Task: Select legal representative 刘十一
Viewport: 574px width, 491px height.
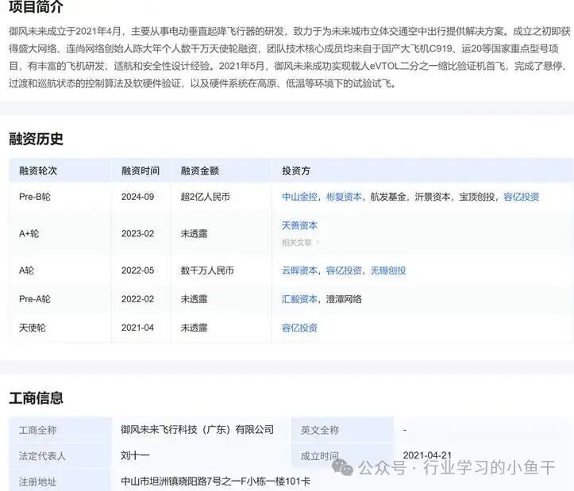Action: (x=135, y=455)
